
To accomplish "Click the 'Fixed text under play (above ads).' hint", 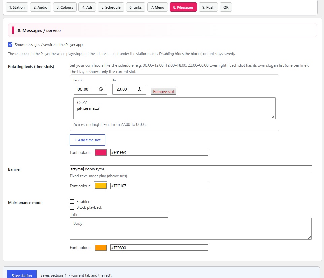I will pos(99,176).
